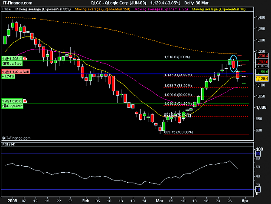The image size is (271, 204).
Task: Click the Feb label on the time axis
Action: [86, 201]
